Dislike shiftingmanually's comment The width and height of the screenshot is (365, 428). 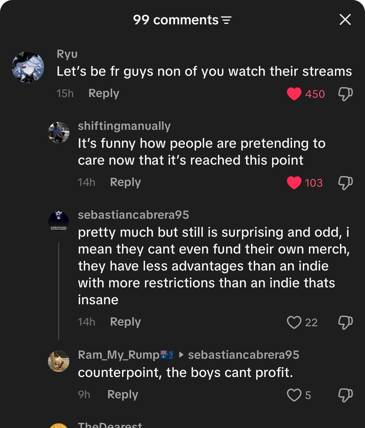[x=345, y=183]
